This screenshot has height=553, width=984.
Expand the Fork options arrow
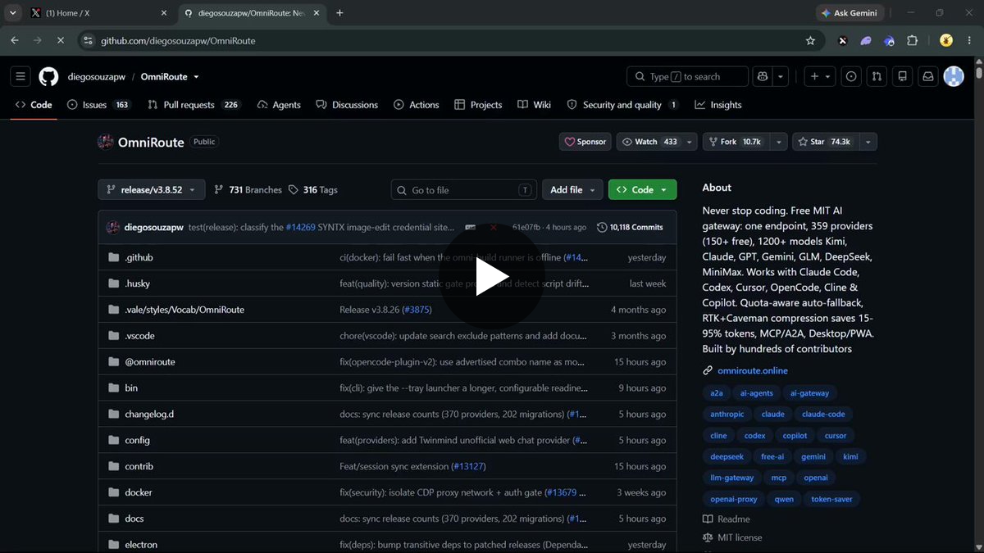coord(778,142)
